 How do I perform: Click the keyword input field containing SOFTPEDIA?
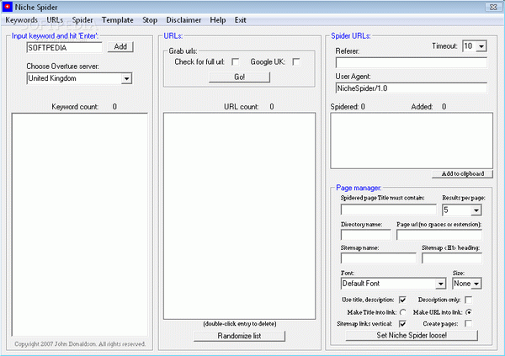(x=65, y=48)
